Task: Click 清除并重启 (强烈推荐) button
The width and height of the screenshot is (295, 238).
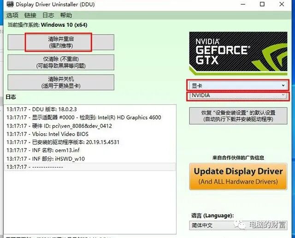Action: pyautogui.click(x=61, y=42)
